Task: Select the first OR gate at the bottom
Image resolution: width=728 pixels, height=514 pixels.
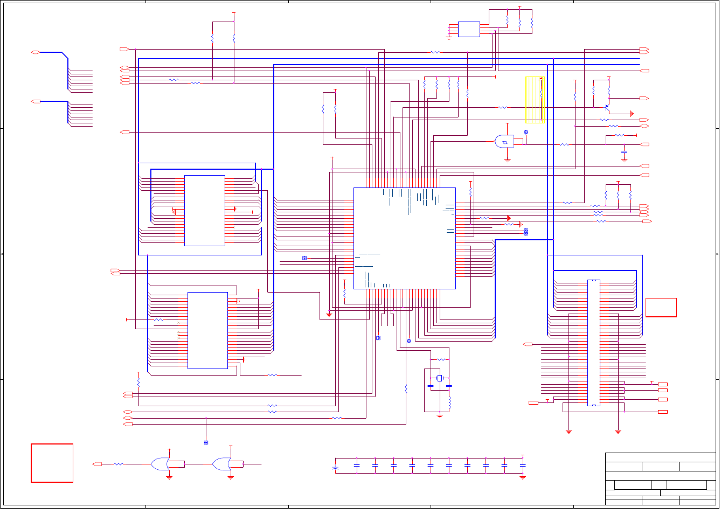Action: (160, 464)
